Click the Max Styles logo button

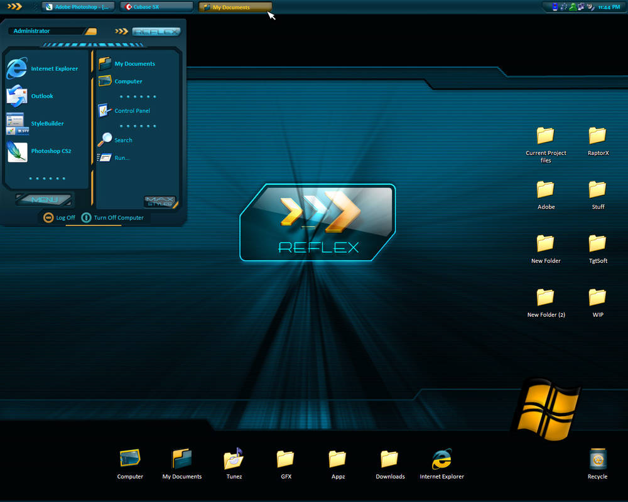coord(160,201)
